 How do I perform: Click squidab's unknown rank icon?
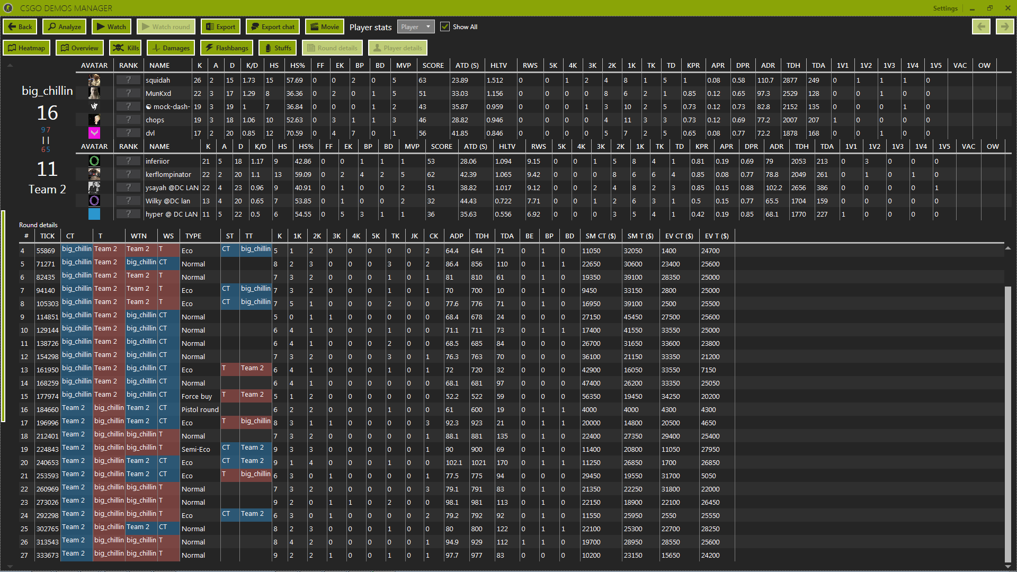[x=128, y=80]
